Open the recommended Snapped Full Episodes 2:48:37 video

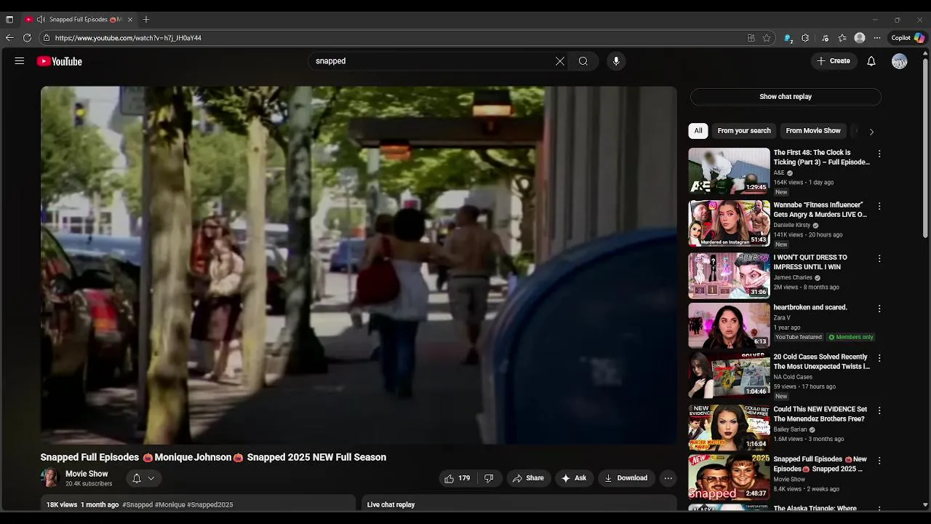729,477
